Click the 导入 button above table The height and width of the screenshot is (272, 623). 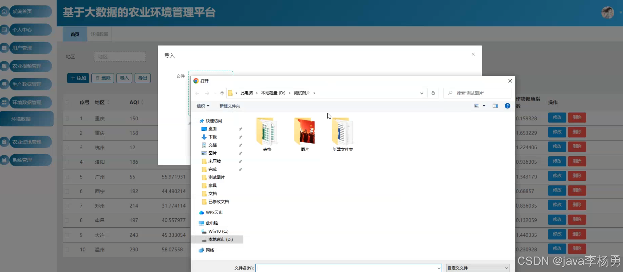tap(124, 78)
